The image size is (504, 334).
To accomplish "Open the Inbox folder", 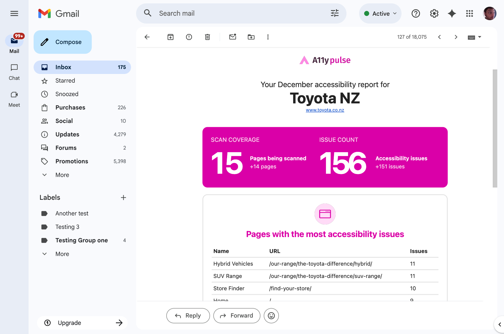I will coord(82,67).
